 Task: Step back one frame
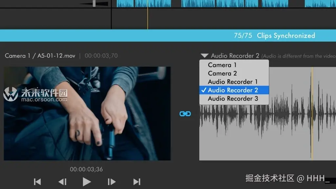[62, 182]
